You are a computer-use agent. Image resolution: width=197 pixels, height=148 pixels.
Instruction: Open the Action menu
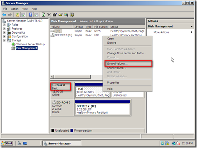click(x=15, y=9)
